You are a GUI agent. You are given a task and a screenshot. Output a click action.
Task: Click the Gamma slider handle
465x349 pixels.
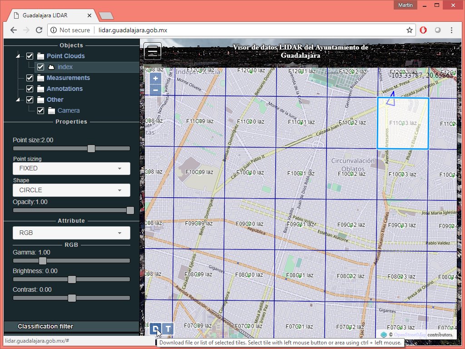[43, 261]
